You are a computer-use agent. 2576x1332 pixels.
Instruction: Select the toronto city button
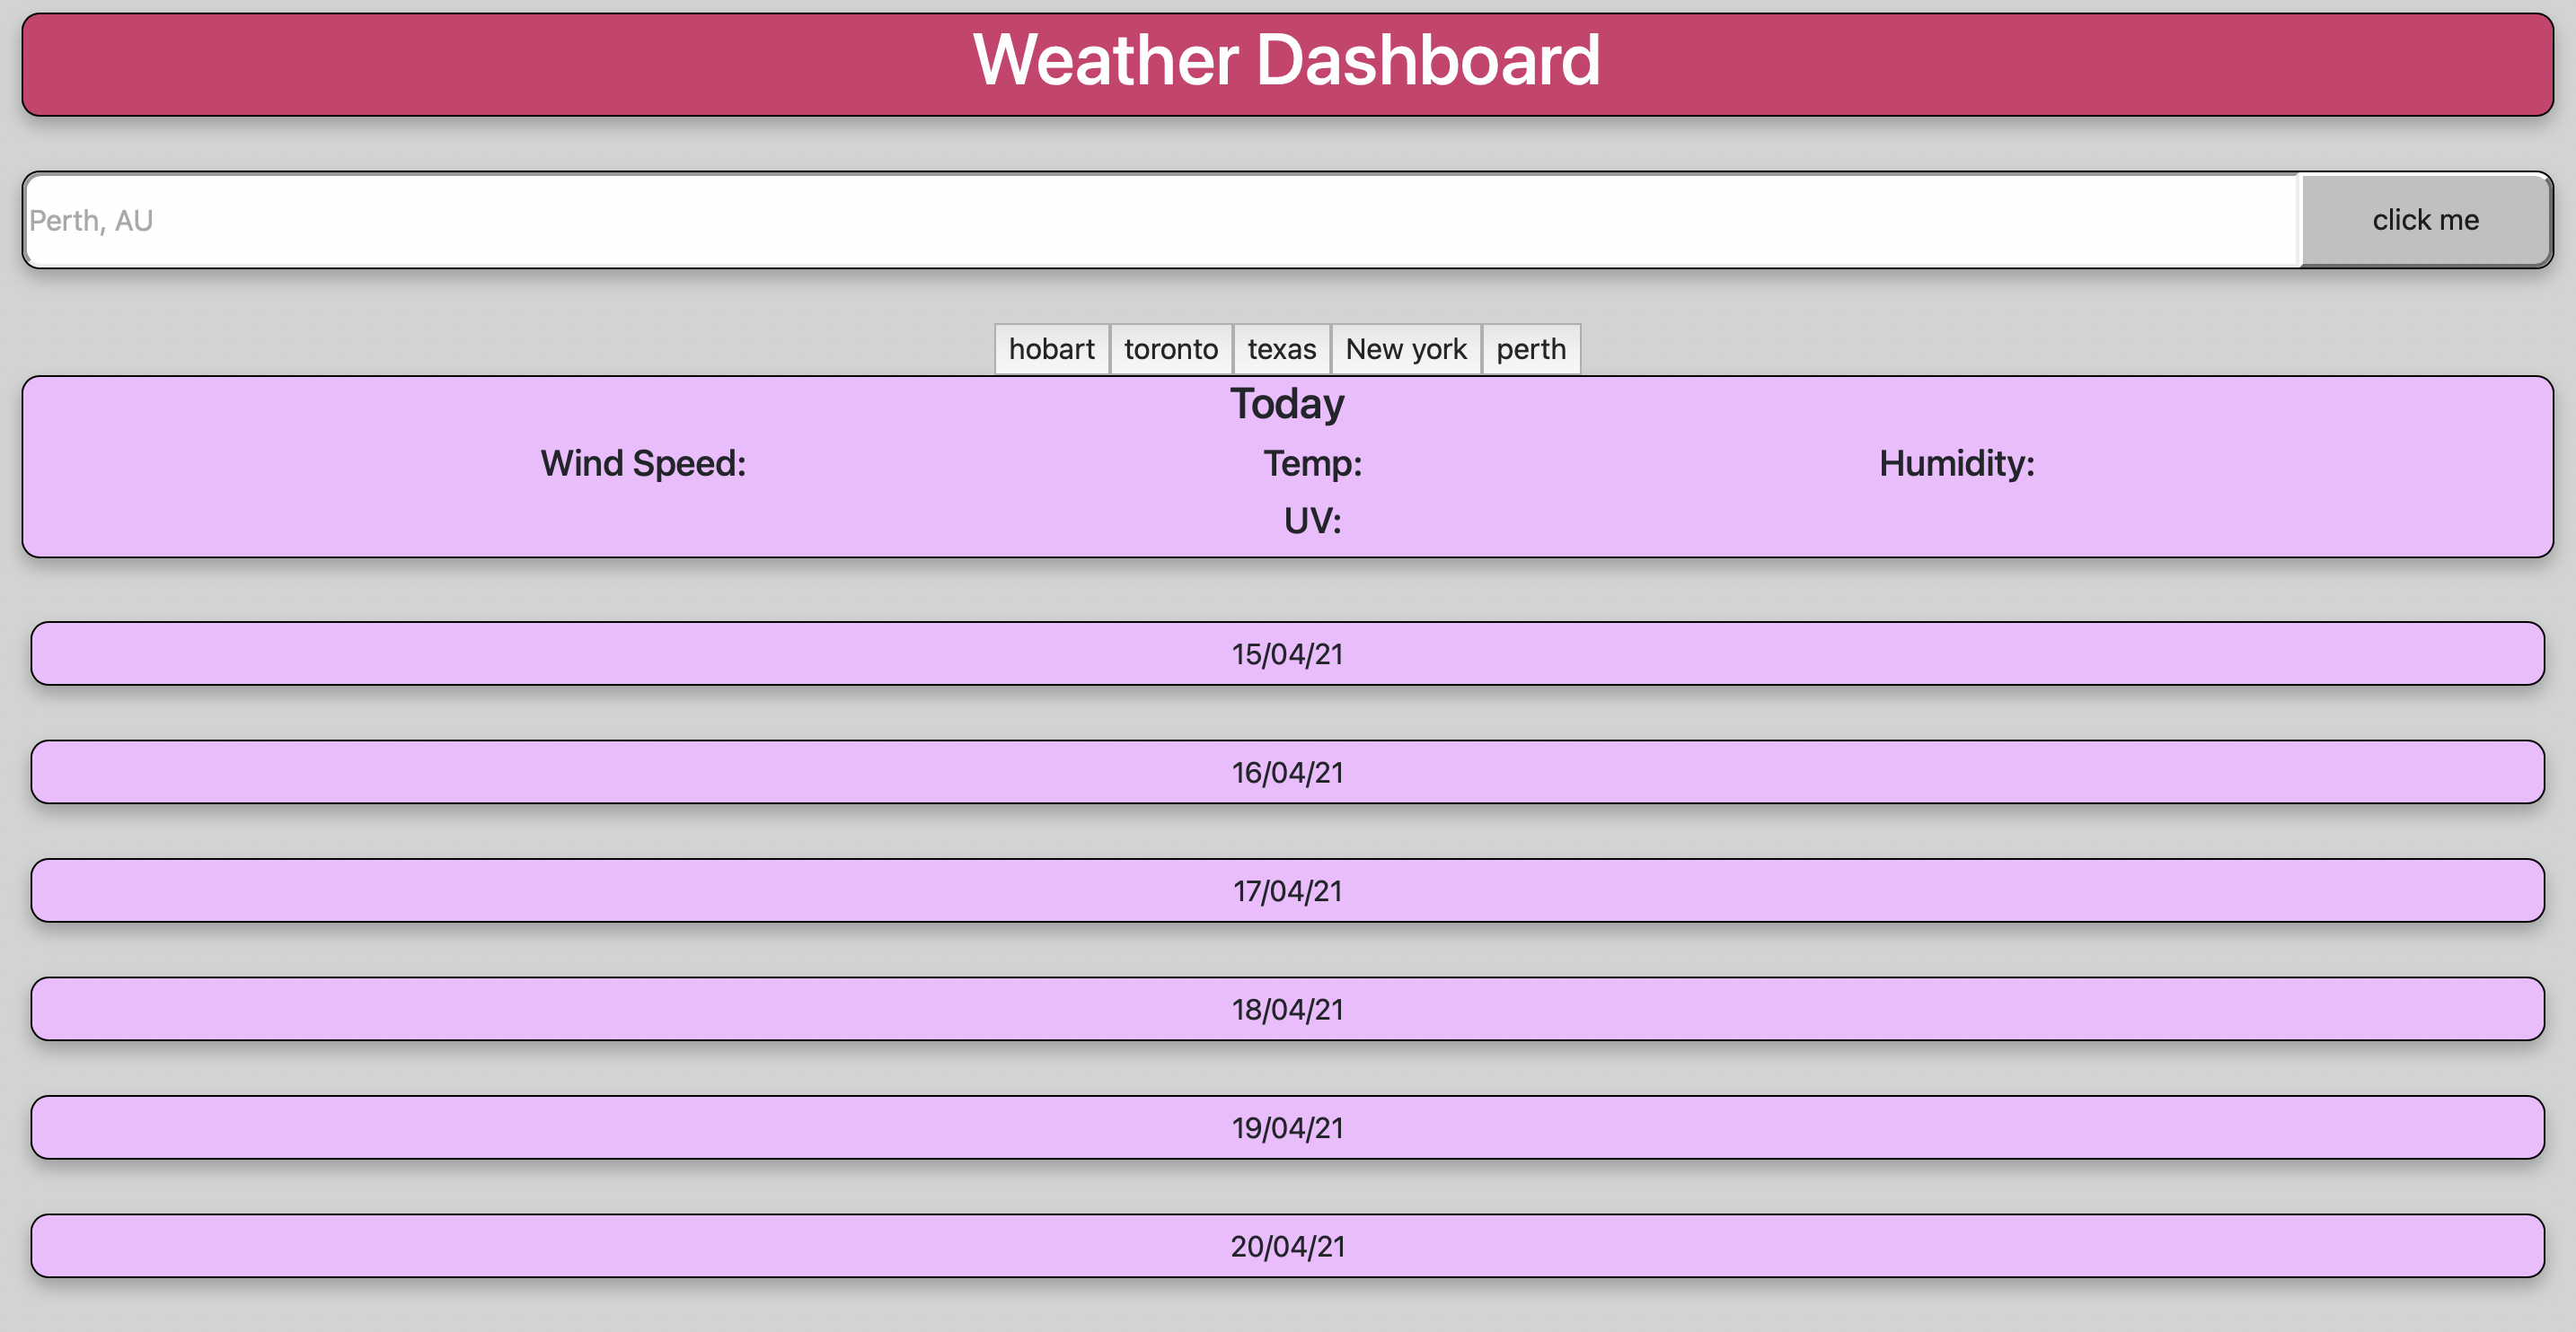(x=1170, y=349)
